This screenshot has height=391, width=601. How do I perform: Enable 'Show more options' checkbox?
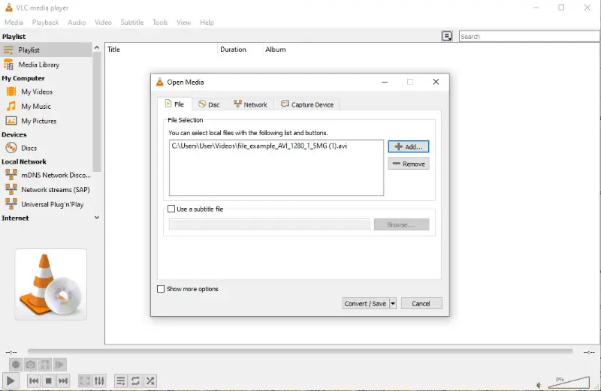pyautogui.click(x=161, y=289)
